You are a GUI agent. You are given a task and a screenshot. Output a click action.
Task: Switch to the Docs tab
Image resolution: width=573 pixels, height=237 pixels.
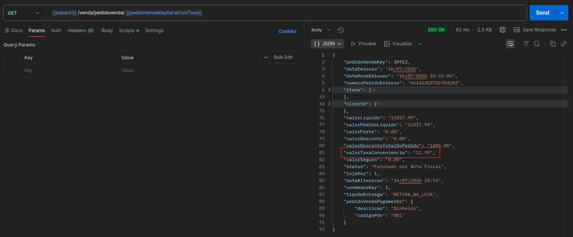[14, 31]
